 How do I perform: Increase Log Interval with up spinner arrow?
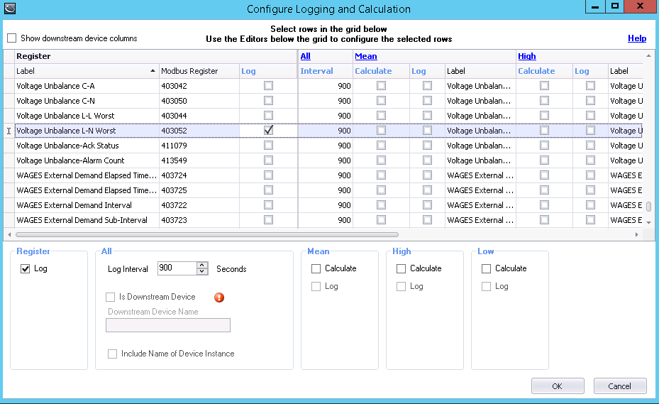tap(202, 265)
